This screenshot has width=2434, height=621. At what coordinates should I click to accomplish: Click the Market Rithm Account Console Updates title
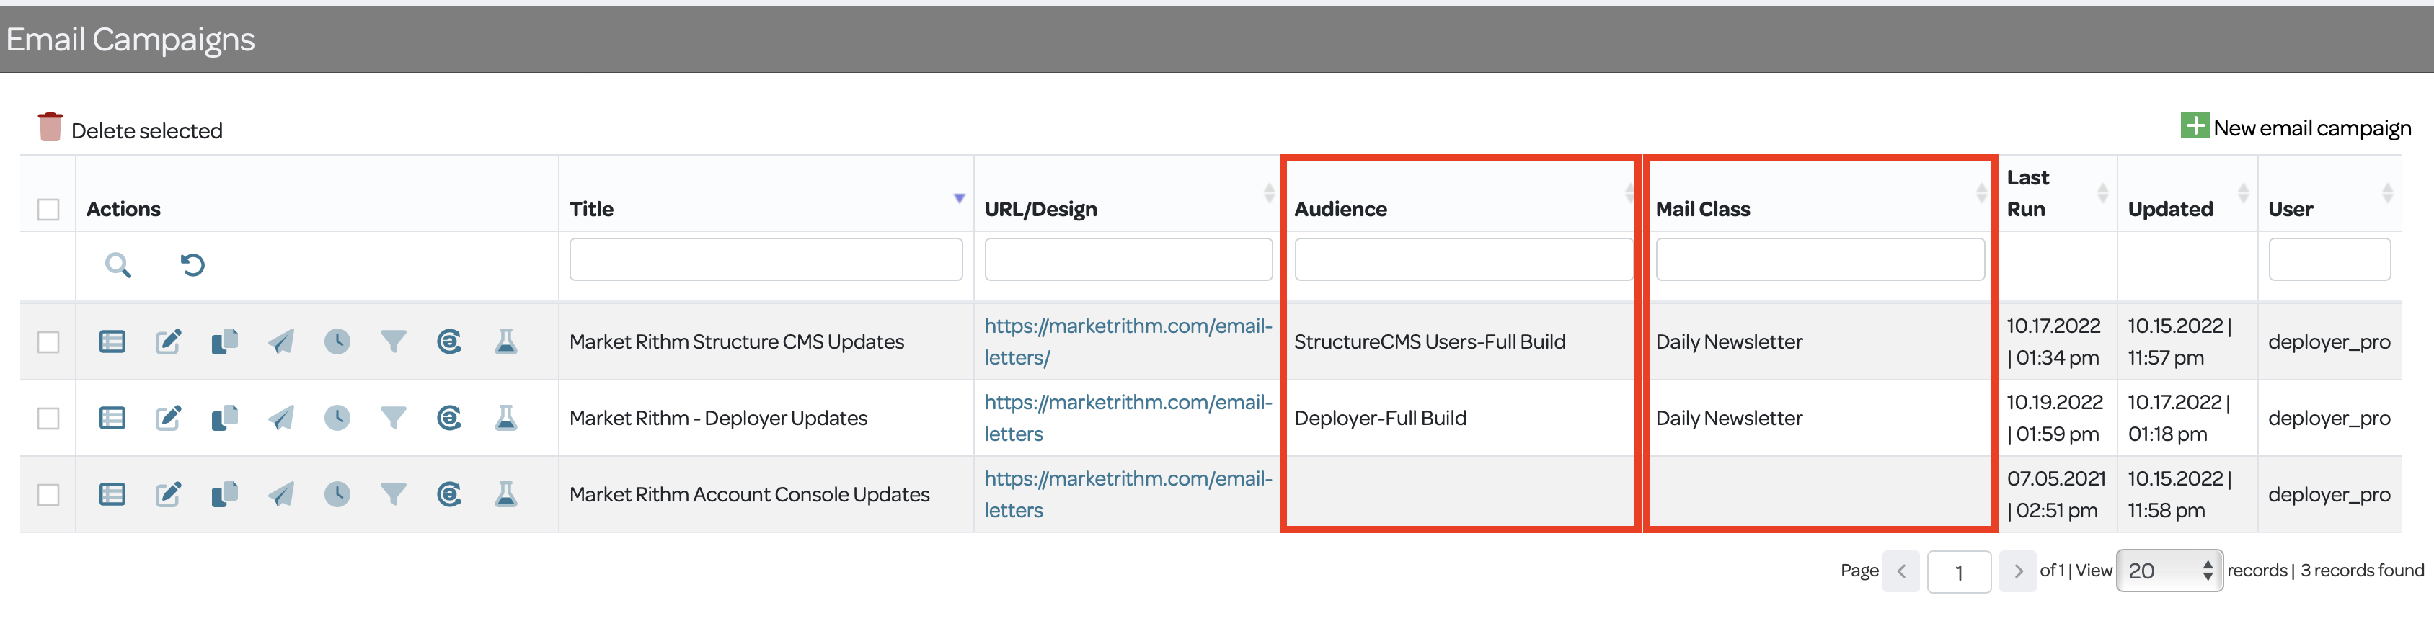coord(749,494)
